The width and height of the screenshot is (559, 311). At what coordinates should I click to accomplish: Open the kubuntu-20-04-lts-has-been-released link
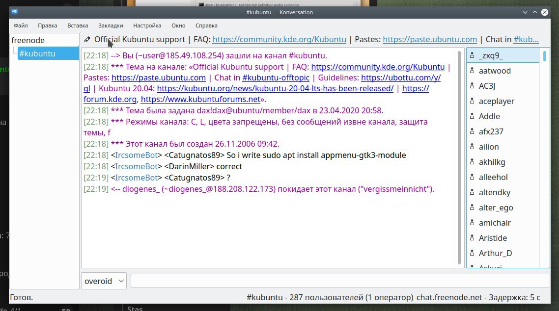(x=275, y=89)
